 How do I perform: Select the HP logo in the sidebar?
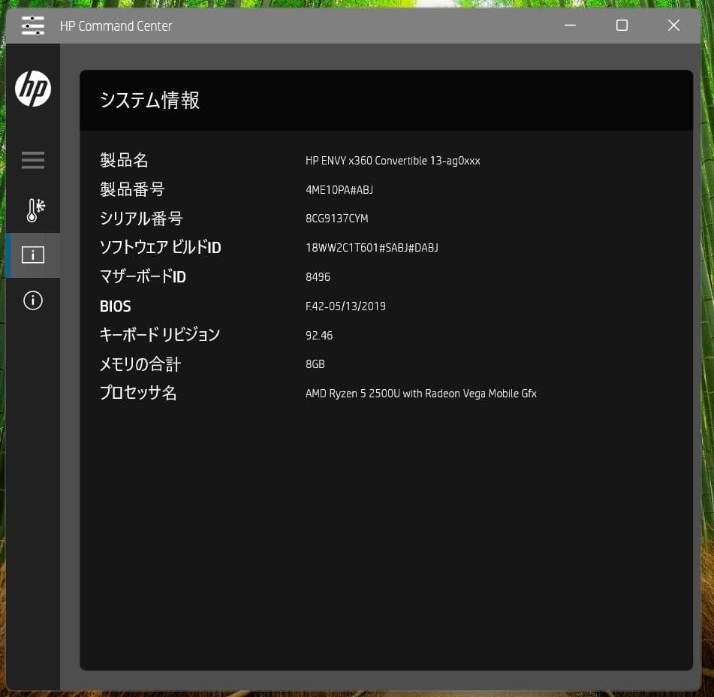tap(33, 89)
